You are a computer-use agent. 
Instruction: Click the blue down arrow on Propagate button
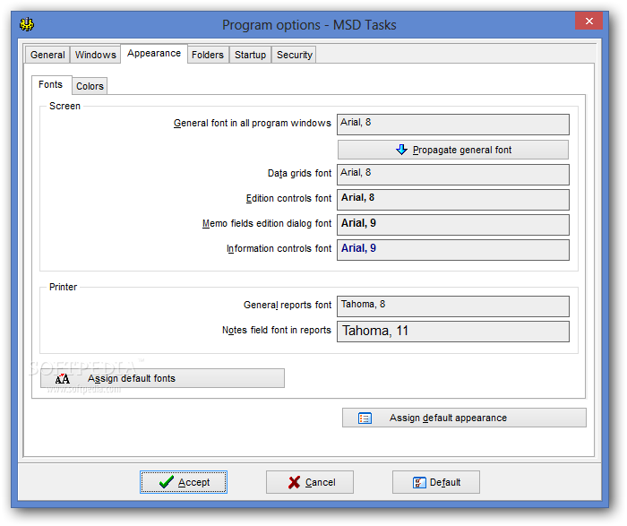pyautogui.click(x=401, y=150)
